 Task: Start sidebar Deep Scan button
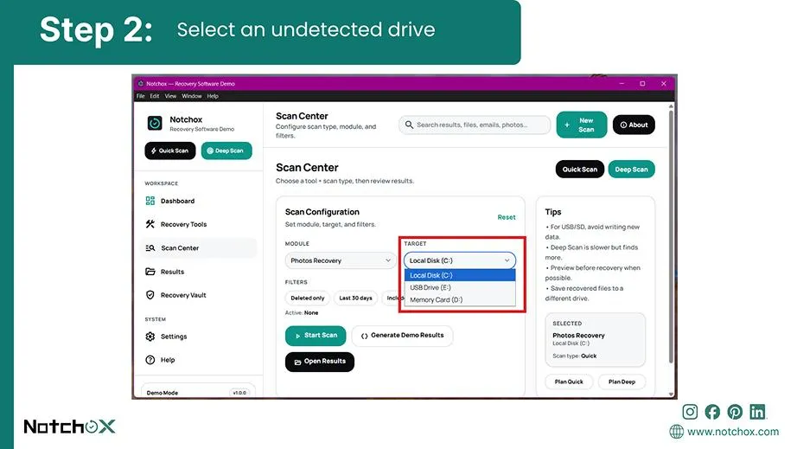pyautogui.click(x=226, y=151)
